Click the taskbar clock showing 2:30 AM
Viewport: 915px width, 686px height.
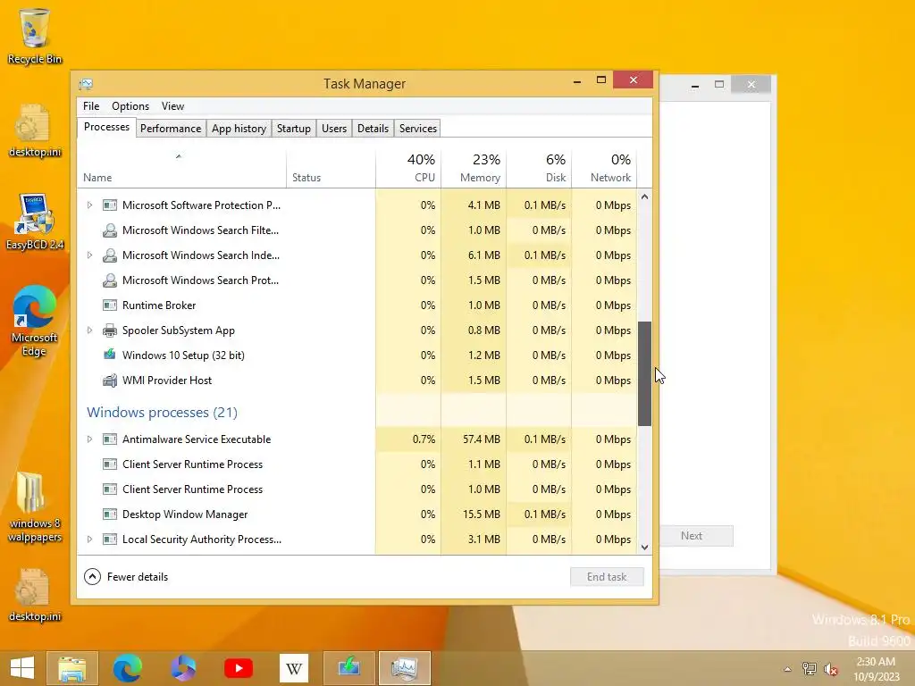876,669
